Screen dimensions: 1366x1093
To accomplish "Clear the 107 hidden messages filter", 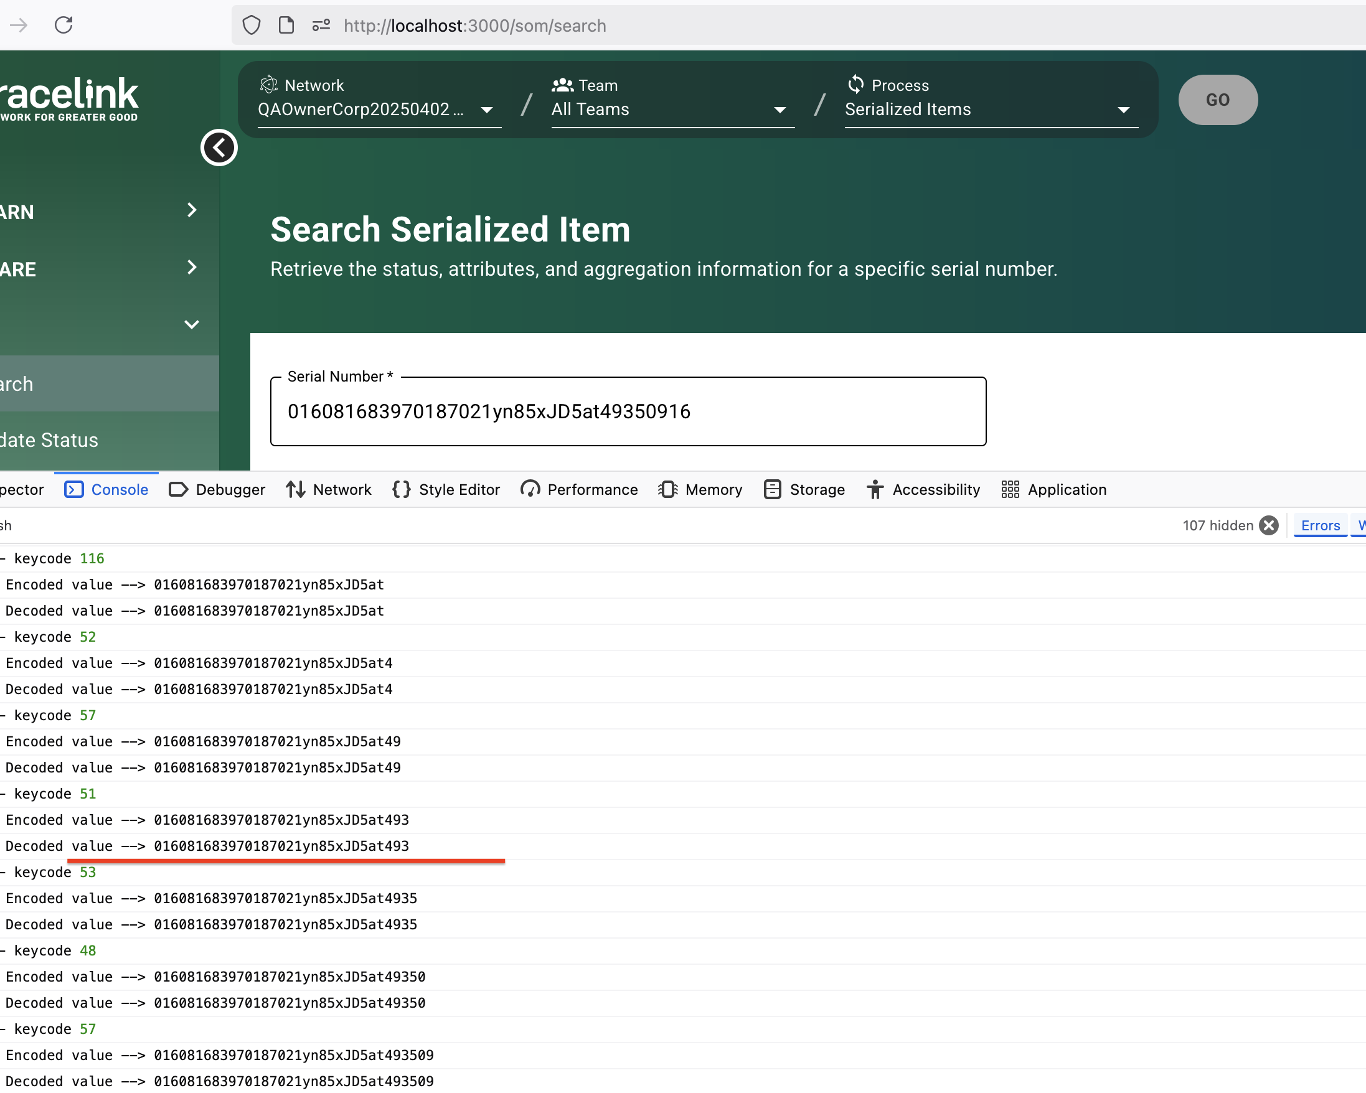I will (1269, 525).
